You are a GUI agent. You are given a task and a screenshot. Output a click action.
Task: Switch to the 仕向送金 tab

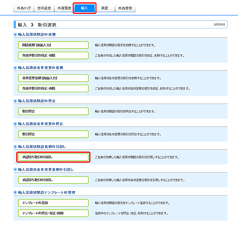point(43,8)
